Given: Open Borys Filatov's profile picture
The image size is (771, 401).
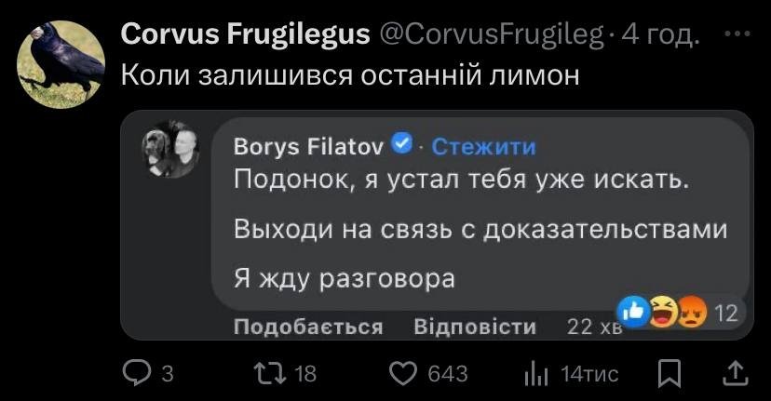Looking at the screenshot, I should pyautogui.click(x=169, y=148).
